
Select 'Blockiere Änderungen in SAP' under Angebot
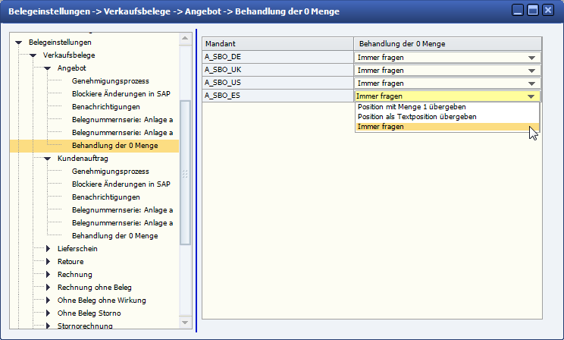121,94
